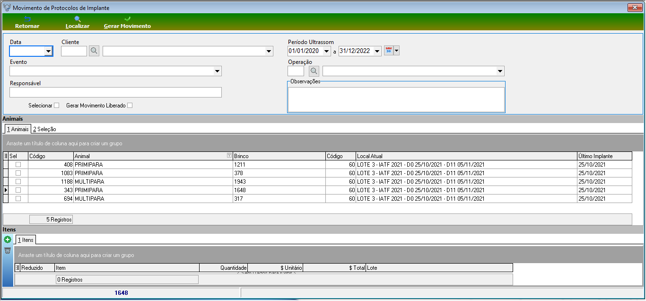Screen dimensions: 646x301
Task: Open the Data date dropdown arrow
Action: [48, 51]
